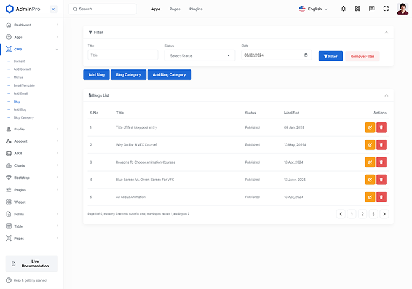Screen dimensions: 412x289
Task: Open the English language dropdown
Action: [314, 9]
